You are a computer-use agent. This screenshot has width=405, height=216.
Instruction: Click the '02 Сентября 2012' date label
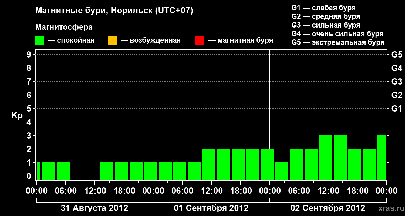(328, 208)
